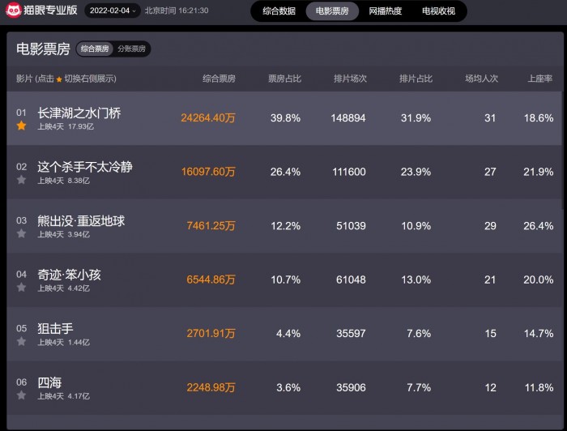Select 综合票房 toggle option
The width and height of the screenshot is (567, 431).
pos(95,49)
